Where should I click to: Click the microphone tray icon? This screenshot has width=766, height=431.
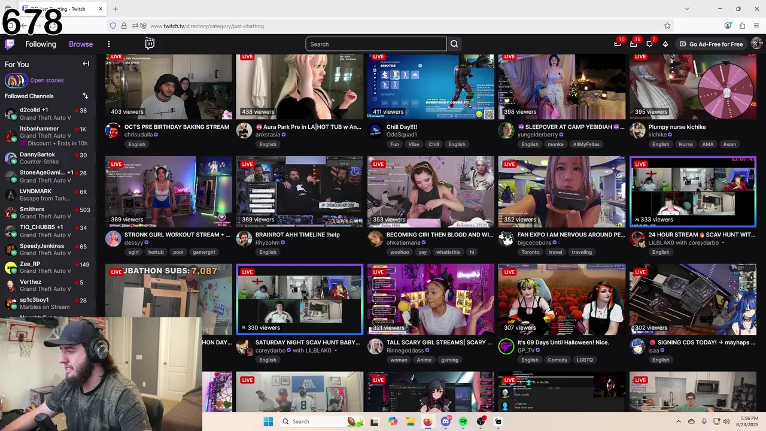pos(704,421)
